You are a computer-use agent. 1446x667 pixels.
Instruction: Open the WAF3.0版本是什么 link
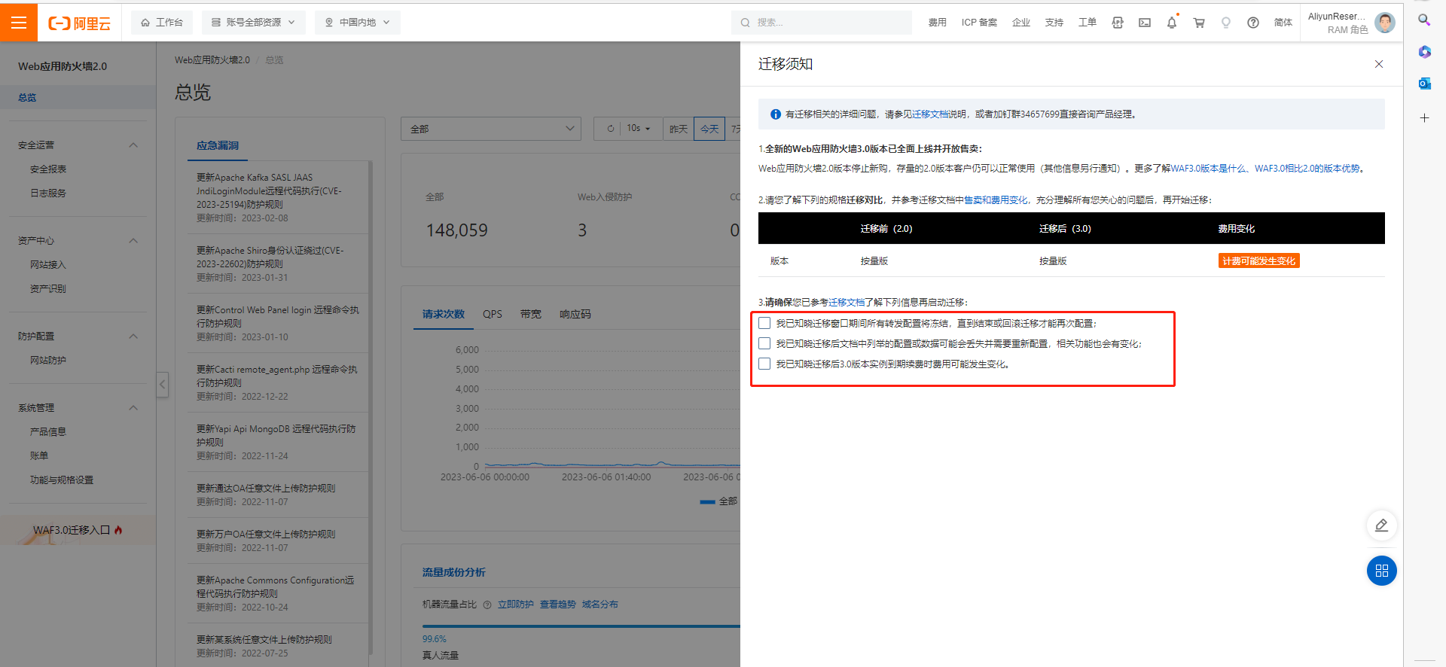[1208, 169]
